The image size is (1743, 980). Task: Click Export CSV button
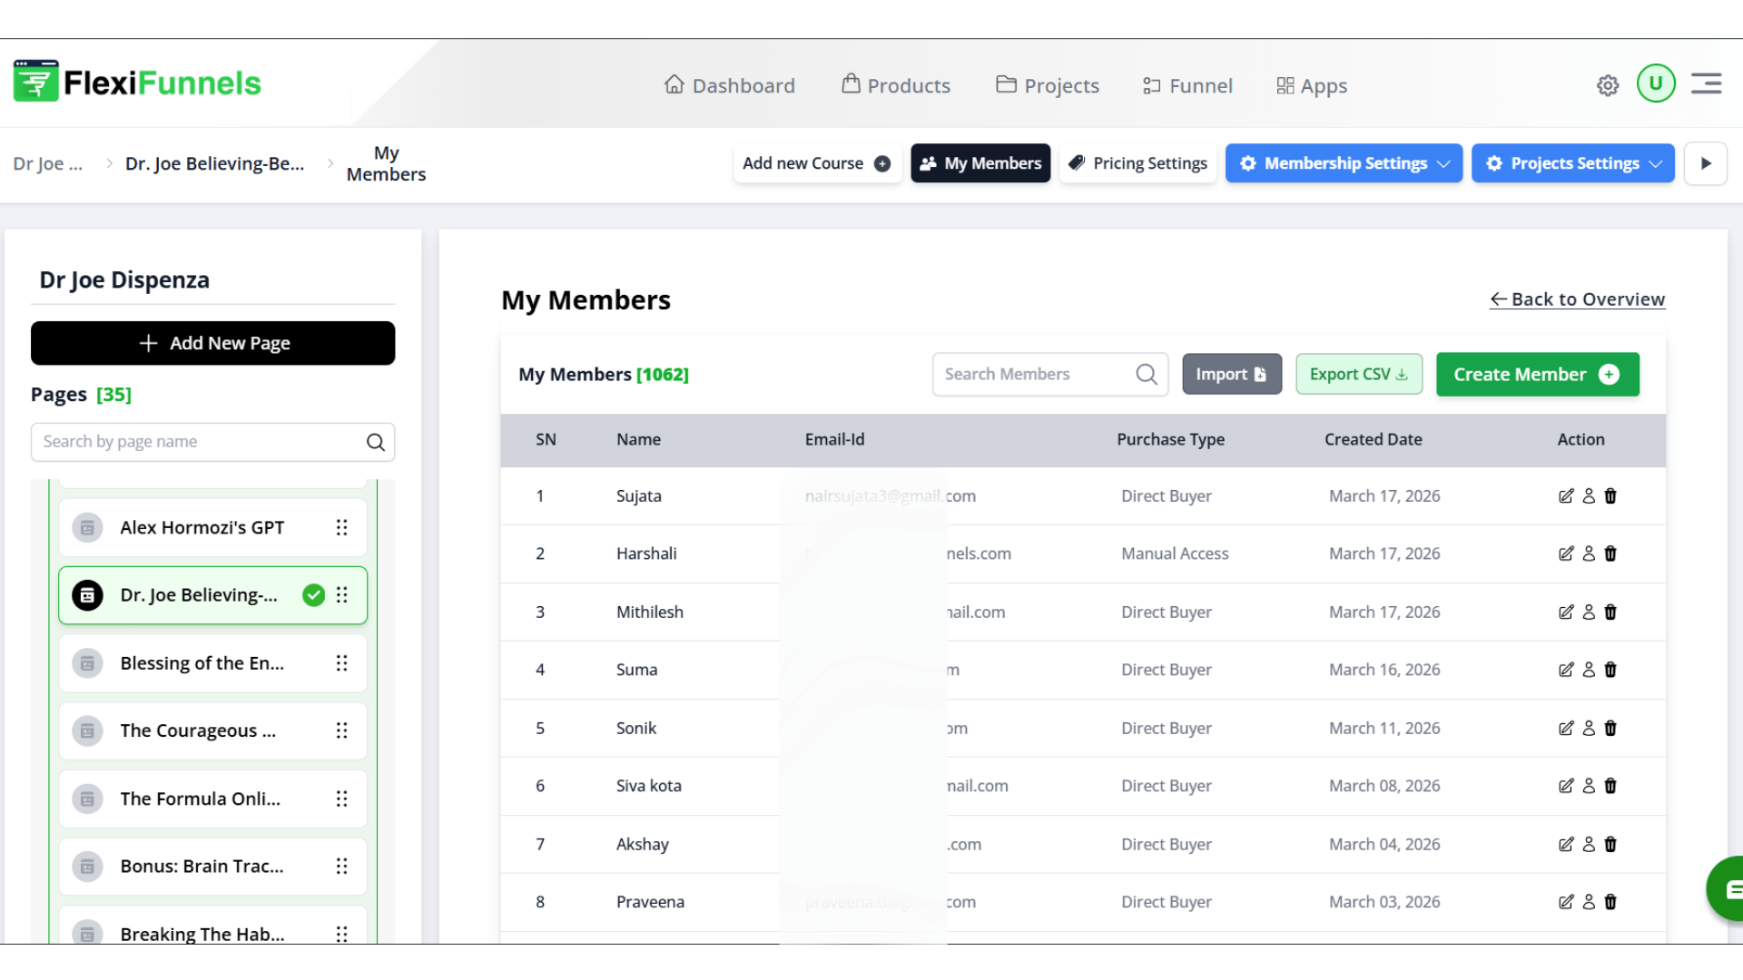(1358, 374)
